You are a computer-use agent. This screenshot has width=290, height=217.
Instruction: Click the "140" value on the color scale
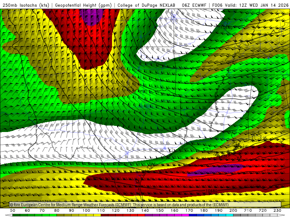145,210
